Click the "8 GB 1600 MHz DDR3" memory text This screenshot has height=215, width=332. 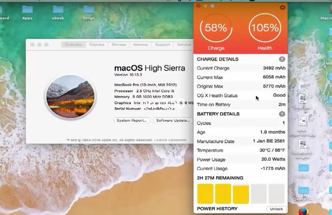coord(153,97)
